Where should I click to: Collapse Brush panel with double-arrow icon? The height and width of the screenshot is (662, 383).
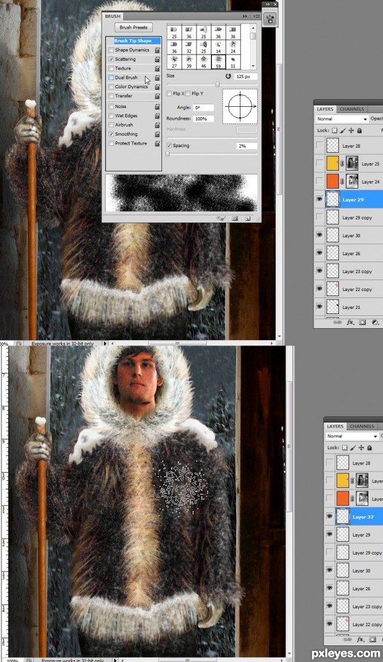coord(244,16)
